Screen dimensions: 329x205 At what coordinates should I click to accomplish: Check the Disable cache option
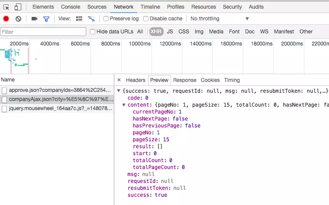coord(146,19)
